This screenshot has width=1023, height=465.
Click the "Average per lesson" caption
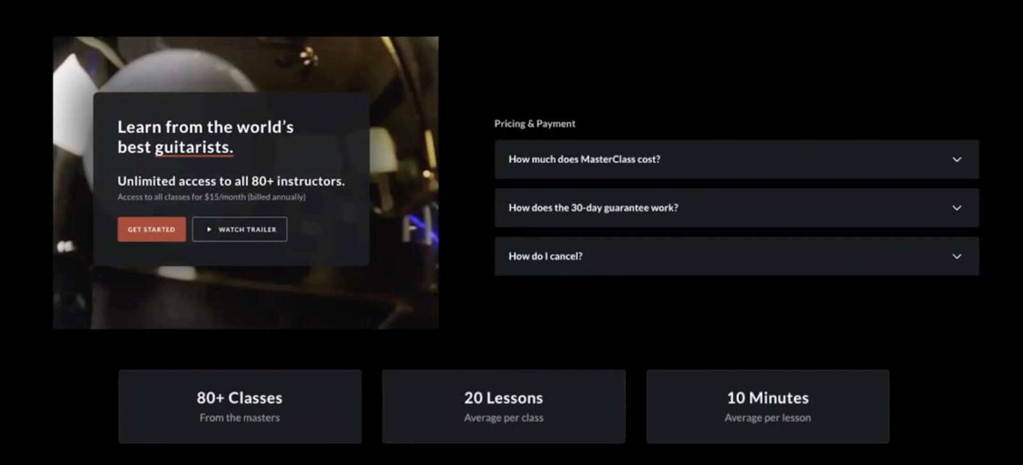tap(768, 418)
